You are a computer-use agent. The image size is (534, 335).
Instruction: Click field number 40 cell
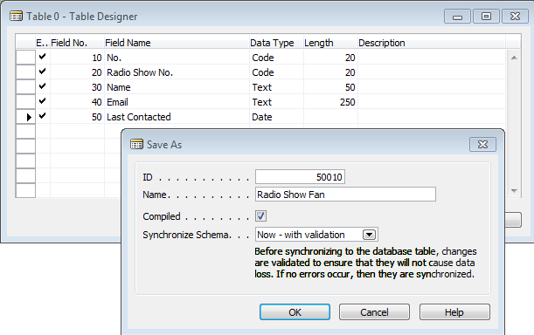(77, 102)
